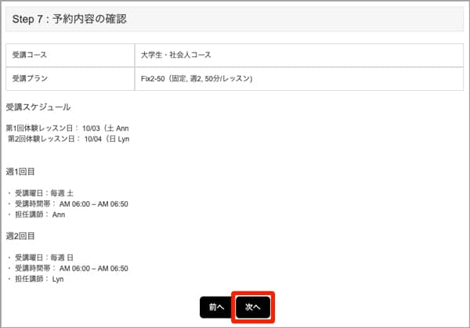
Task: Click the 次へ (Next) button
Action: tap(253, 308)
